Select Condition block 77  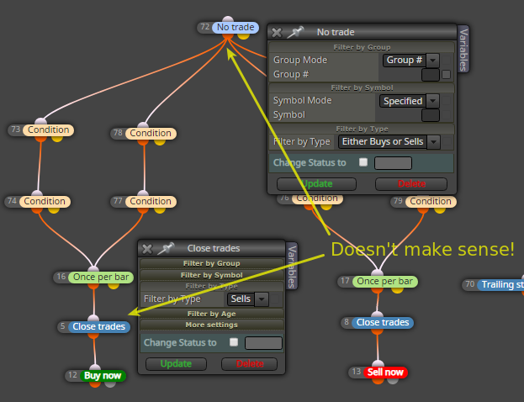[151, 201]
